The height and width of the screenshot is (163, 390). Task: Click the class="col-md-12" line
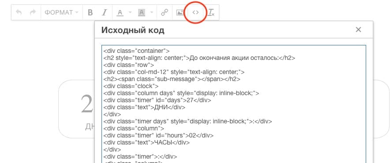[174, 72]
